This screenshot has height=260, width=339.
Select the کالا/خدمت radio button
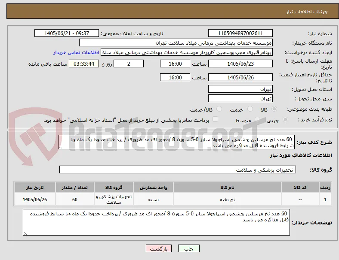[x=219, y=109]
